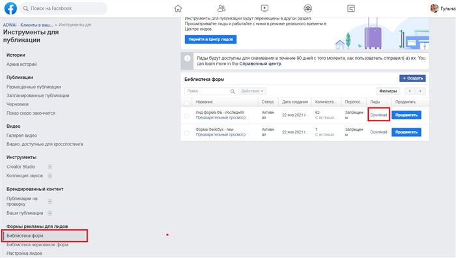Open Запланированные публикации in sidebar
Image resolution: width=456 pixels, height=258 pixels.
coord(38,95)
